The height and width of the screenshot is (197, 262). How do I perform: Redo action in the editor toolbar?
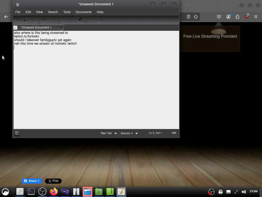(53, 20)
